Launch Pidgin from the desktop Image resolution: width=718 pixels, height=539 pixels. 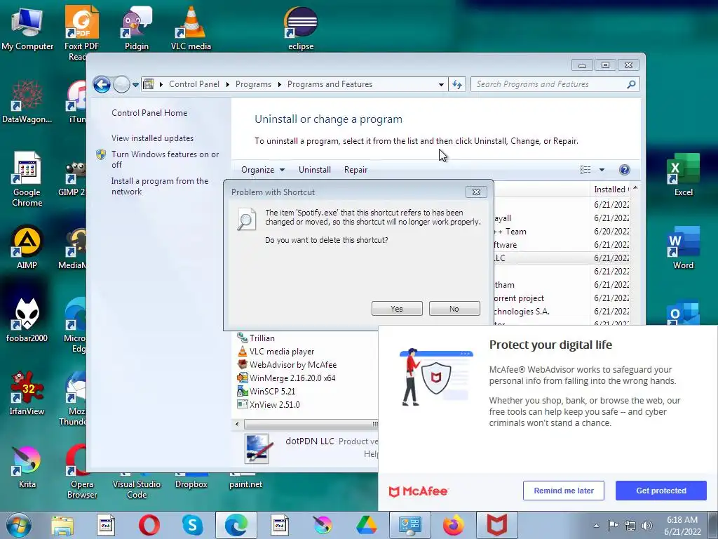click(x=136, y=29)
